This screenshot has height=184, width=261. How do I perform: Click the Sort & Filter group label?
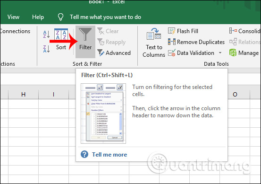coord(87,64)
